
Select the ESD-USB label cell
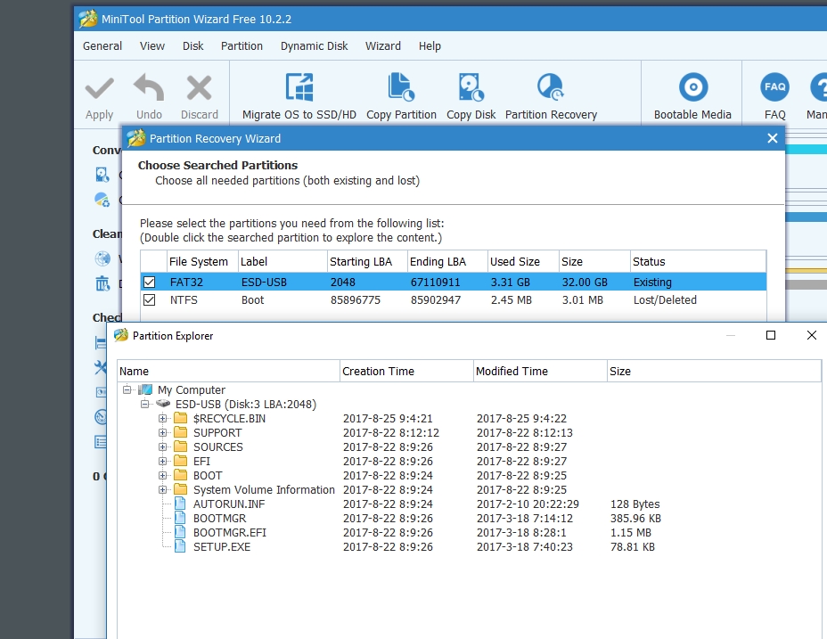pyautogui.click(x=265, y=283)
